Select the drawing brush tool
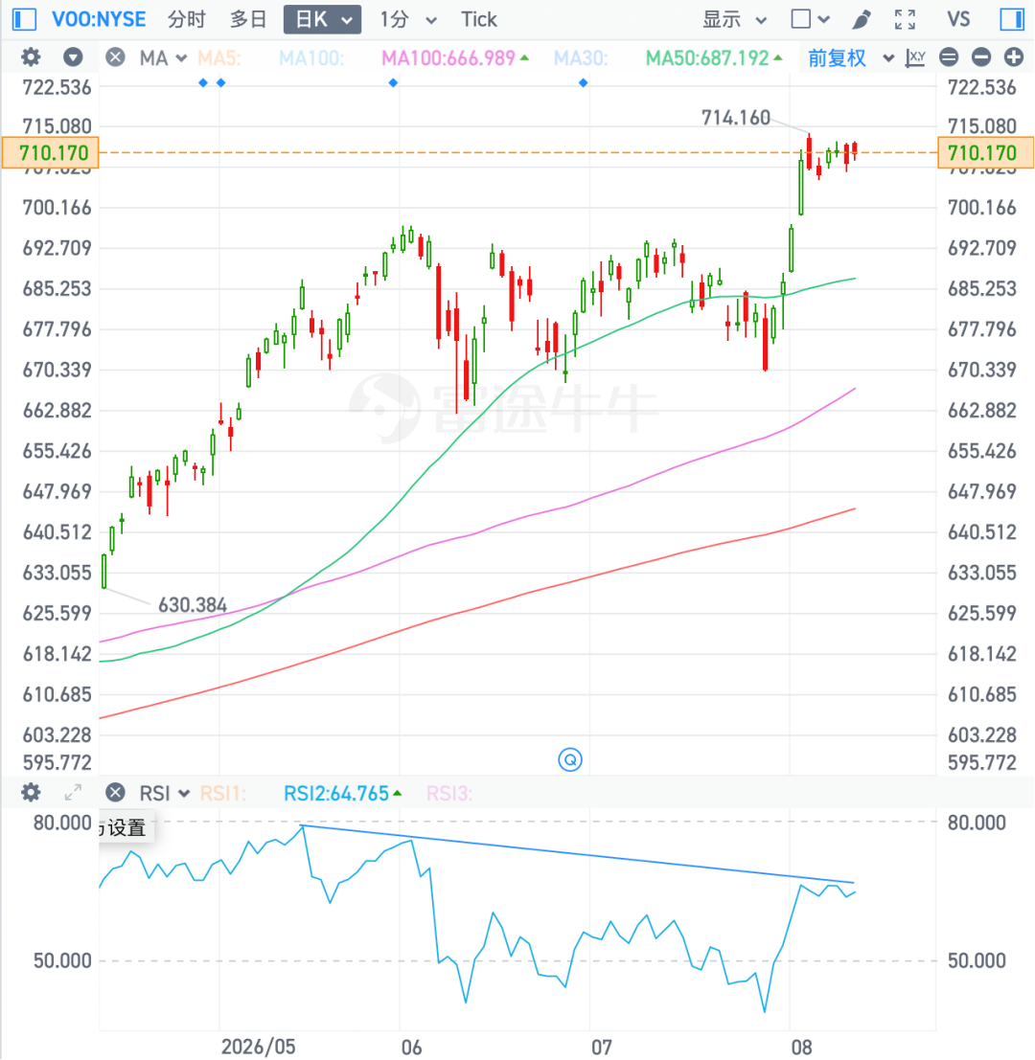Image resolution: width=1035 pixels, height=1060 pixels. click(x=862, y=19)
